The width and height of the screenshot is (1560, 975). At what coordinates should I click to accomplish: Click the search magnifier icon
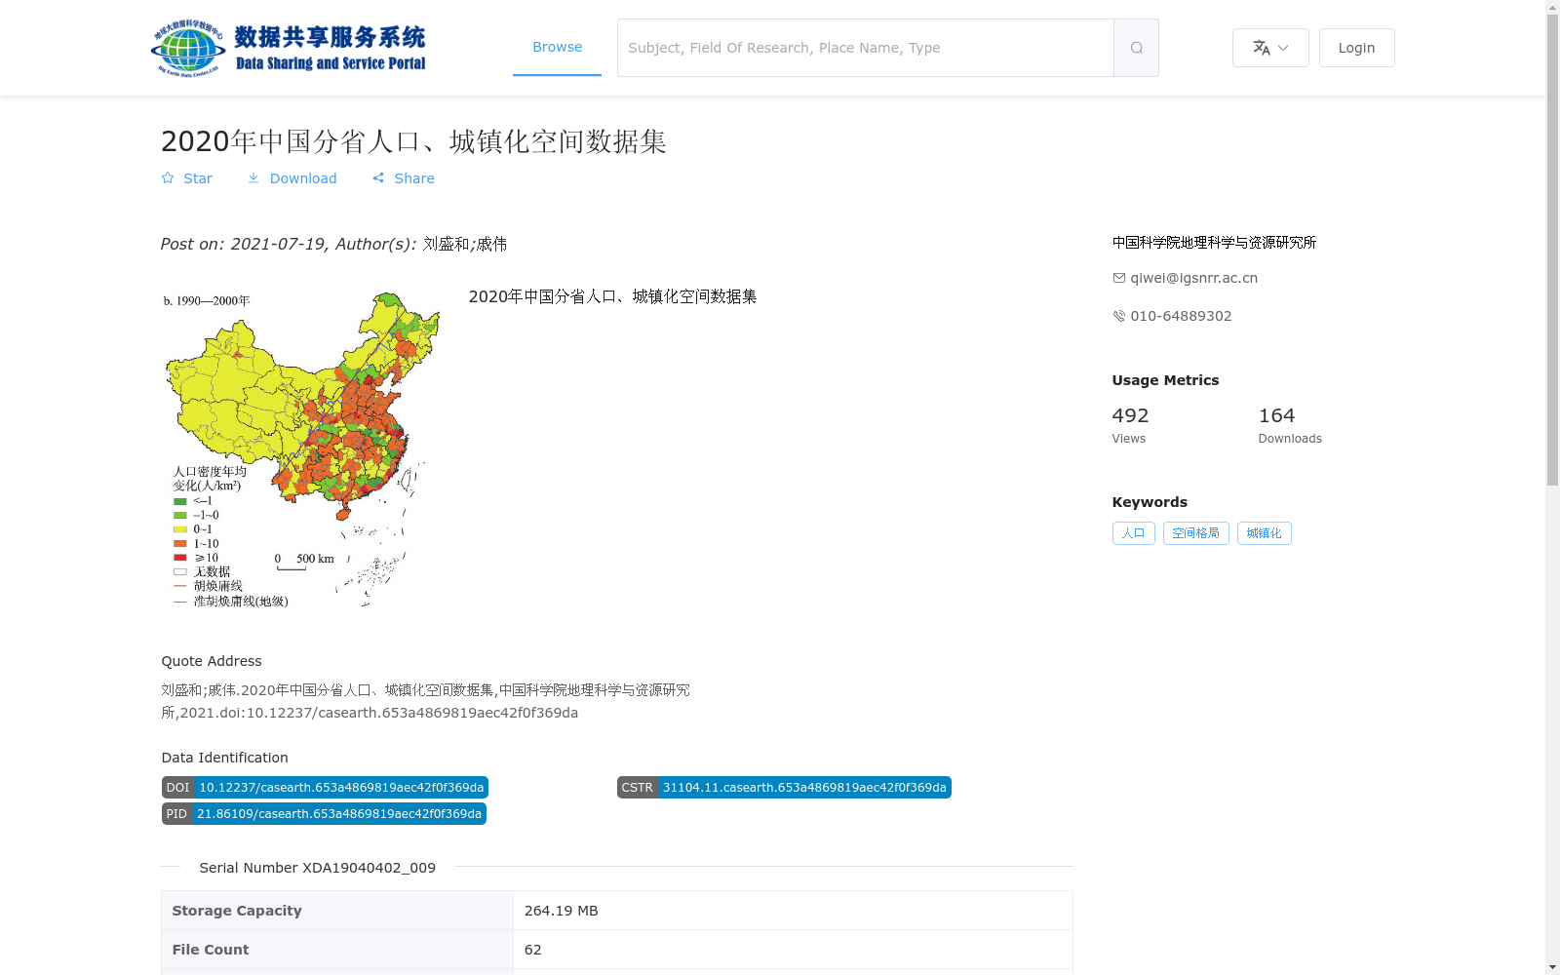[1135, 47]
